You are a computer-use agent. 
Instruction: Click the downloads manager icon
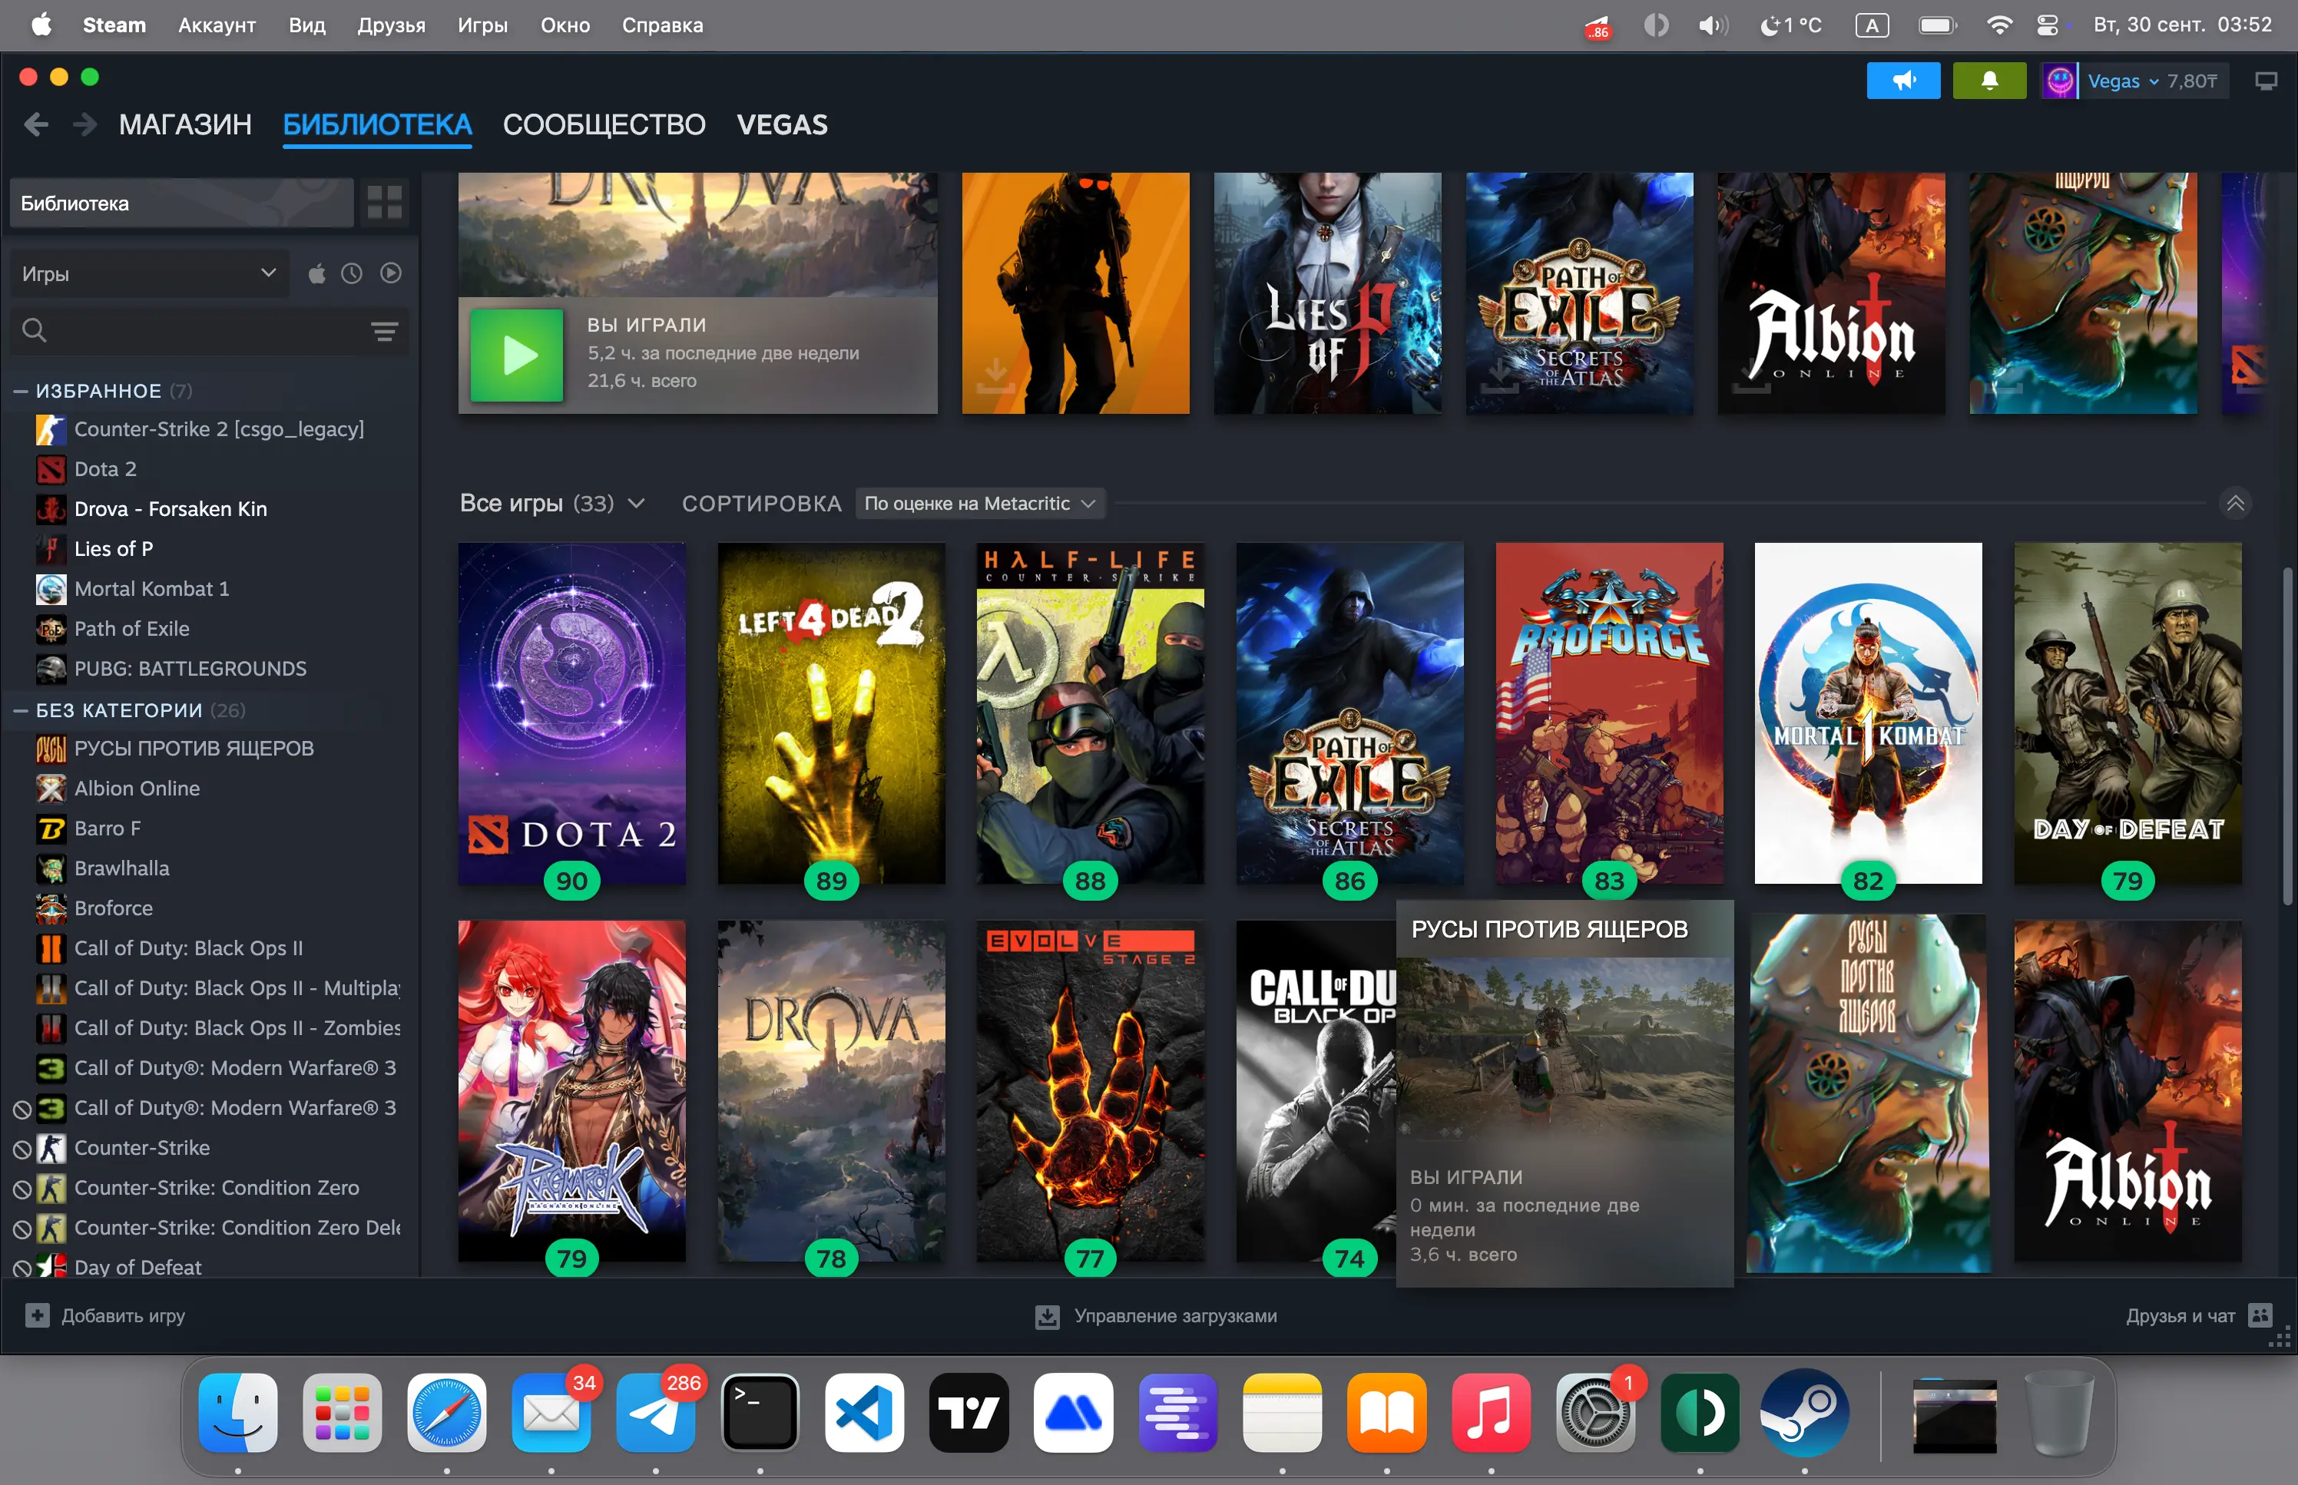(x=1048, y=1316)
